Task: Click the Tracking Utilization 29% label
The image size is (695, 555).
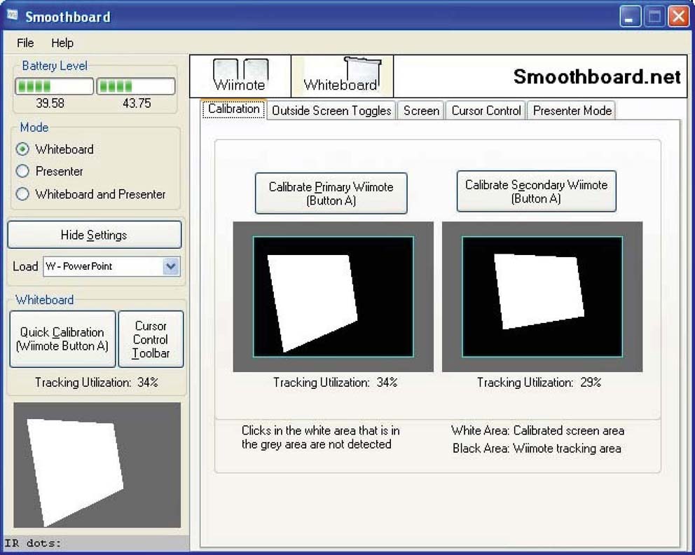Action: point(539,382)
